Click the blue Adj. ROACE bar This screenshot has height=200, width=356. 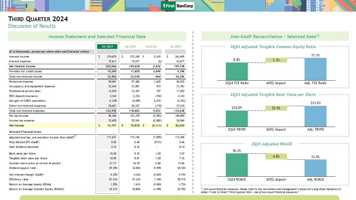coord(315,168)
